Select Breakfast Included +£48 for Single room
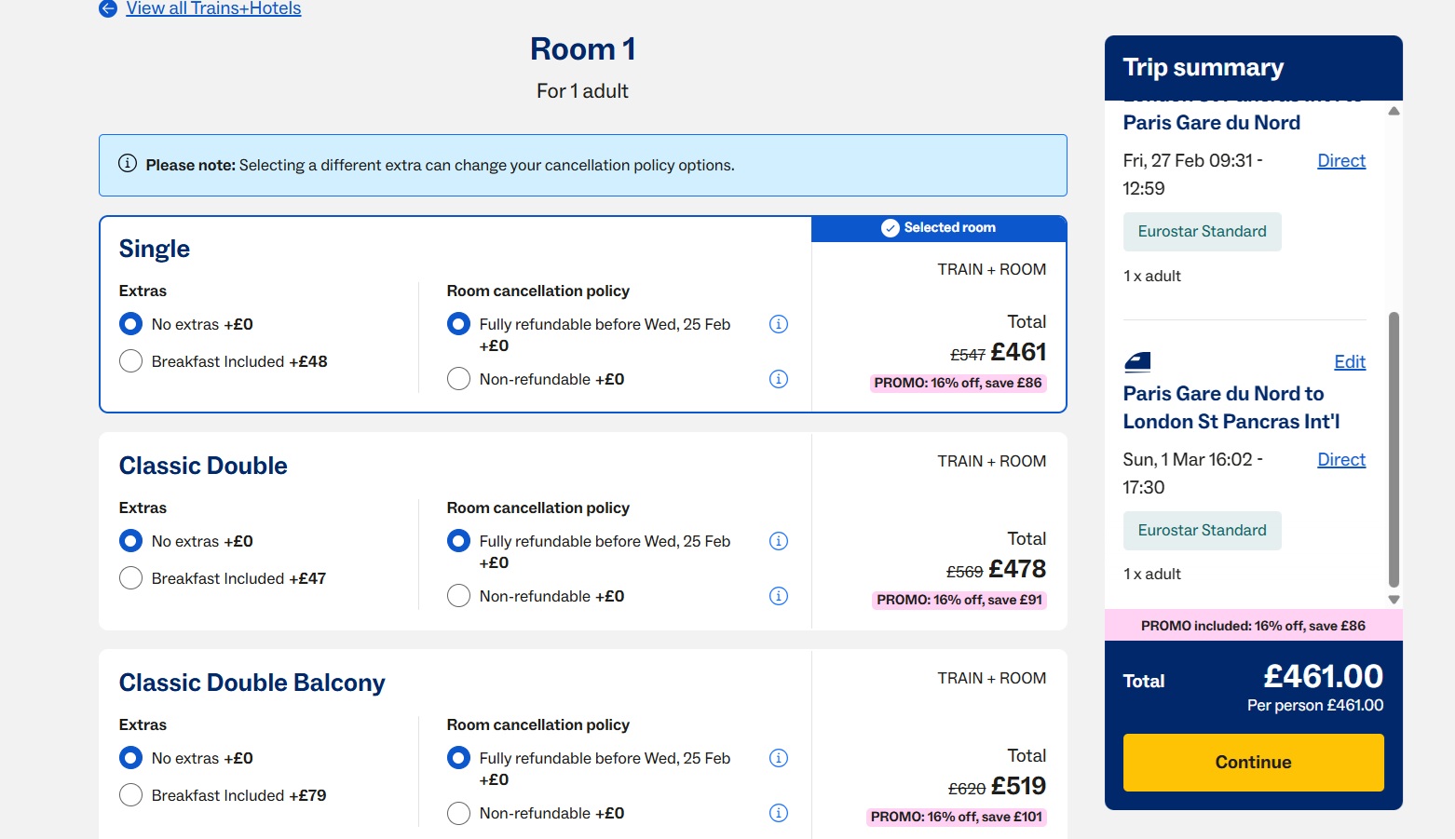 coord(131,361)
